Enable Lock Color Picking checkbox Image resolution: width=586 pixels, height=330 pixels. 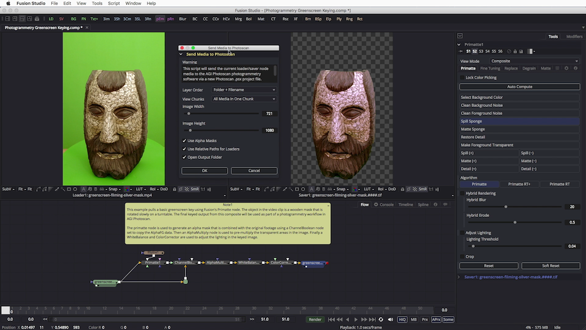click(463, 78)
